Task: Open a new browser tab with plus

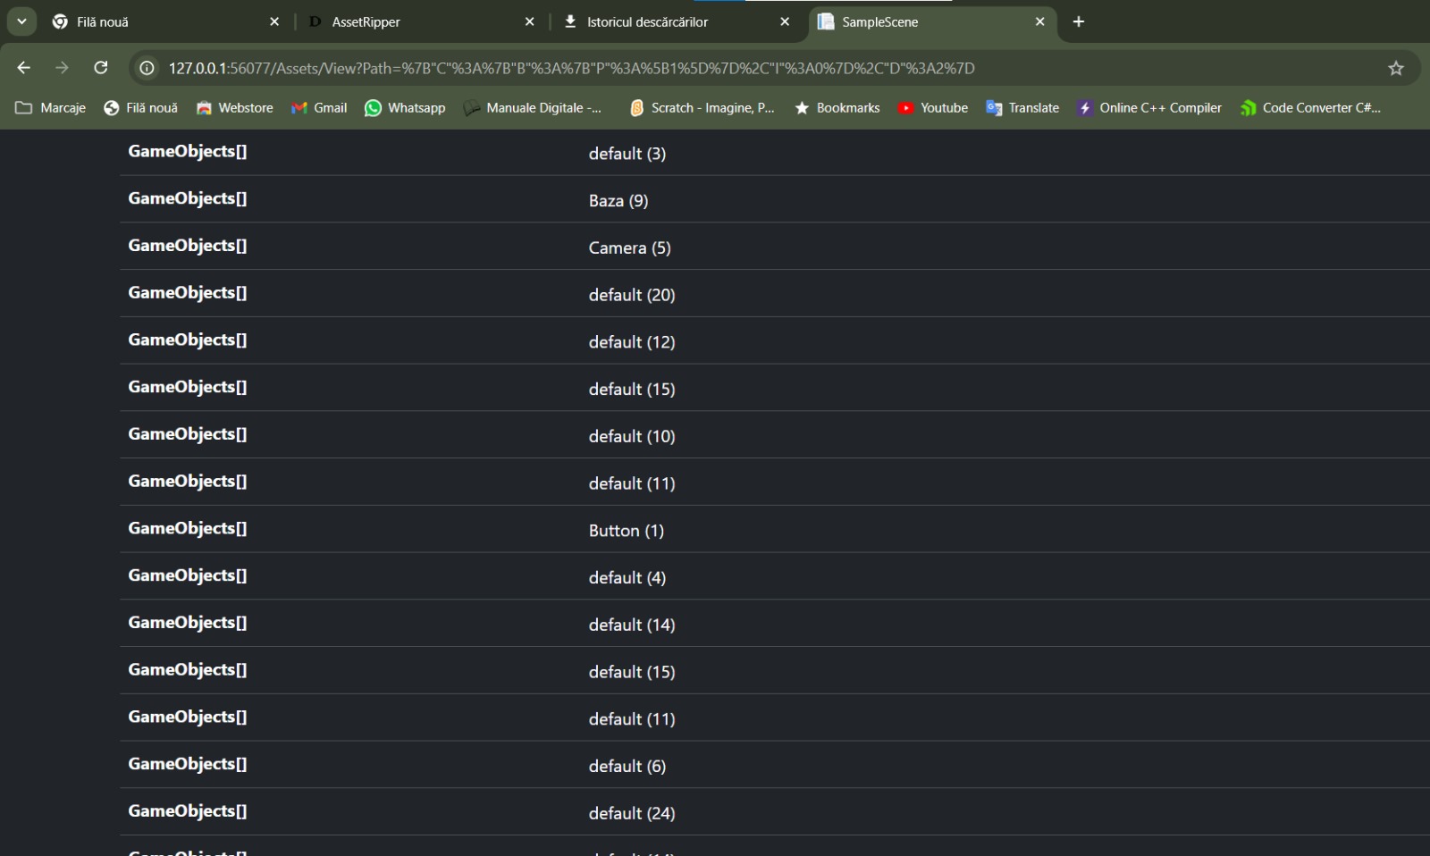Action: pos(1079,21)
